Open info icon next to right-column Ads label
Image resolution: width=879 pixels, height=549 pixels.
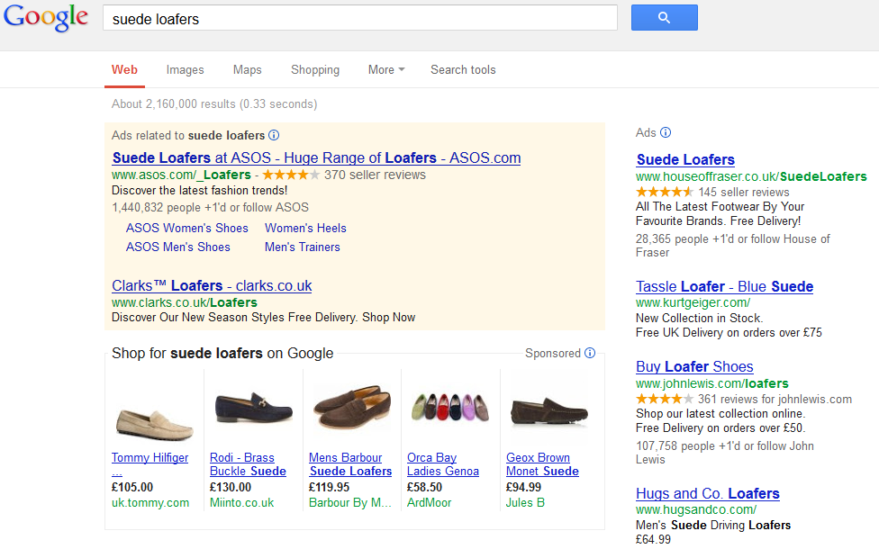[x=666, y=132]
